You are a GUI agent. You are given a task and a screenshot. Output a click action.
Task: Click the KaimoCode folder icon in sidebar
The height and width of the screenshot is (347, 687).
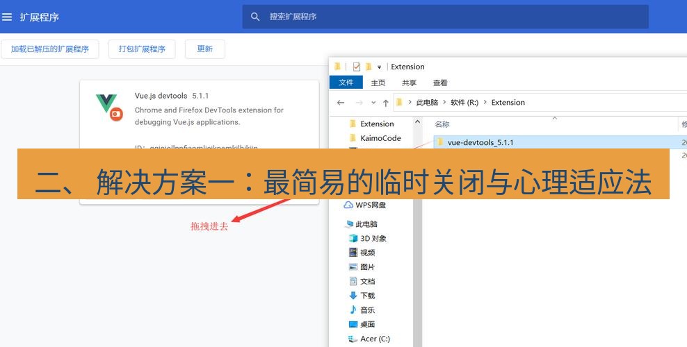[x=353, y=138]
